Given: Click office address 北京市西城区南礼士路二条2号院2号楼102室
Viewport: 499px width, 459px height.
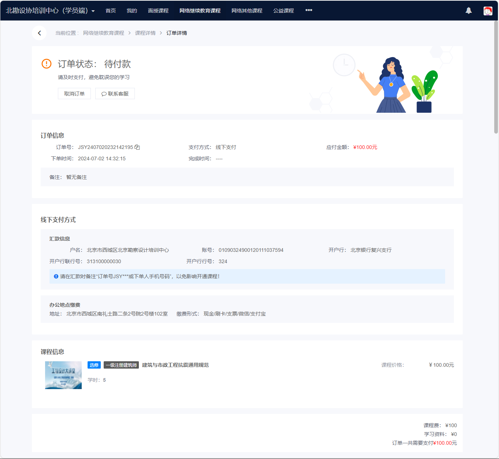Looking at the screenshot, I should 117,314.
